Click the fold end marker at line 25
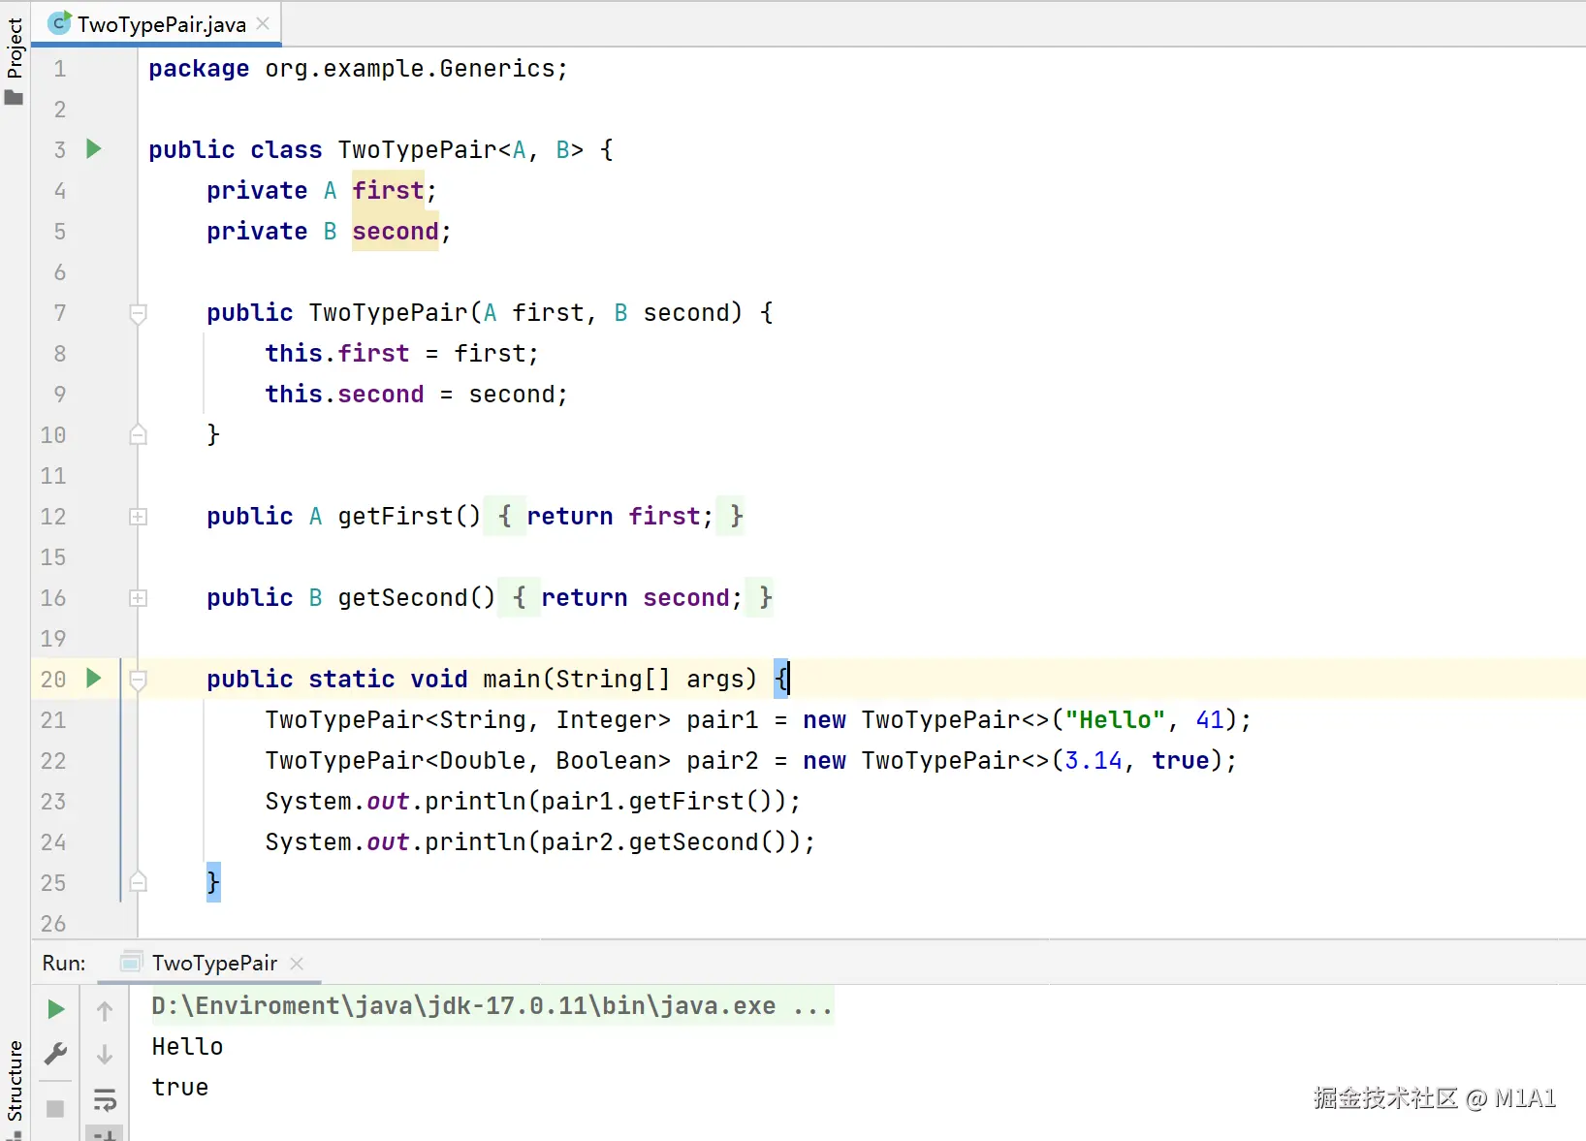The image size is (1586, 1141). click(x=138, y=883)
